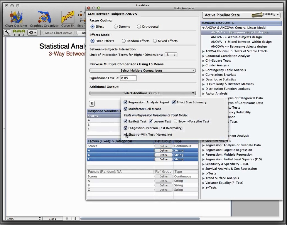Click the E button in GLM panel
Viewport: 287px width, 225px height.
coord(92,104)
